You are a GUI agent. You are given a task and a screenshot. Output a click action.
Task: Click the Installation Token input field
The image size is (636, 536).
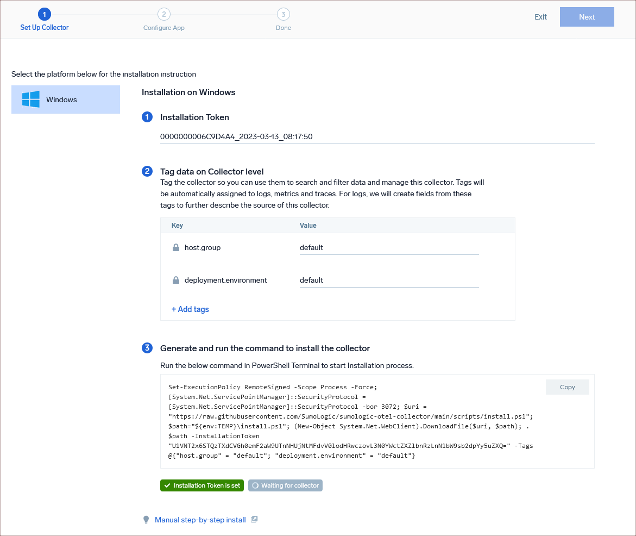pyautogui.click(x=377, y=137)
